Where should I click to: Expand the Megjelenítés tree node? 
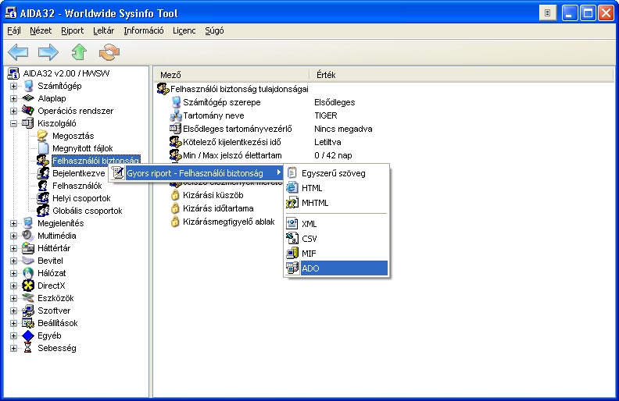coord(13,223)
